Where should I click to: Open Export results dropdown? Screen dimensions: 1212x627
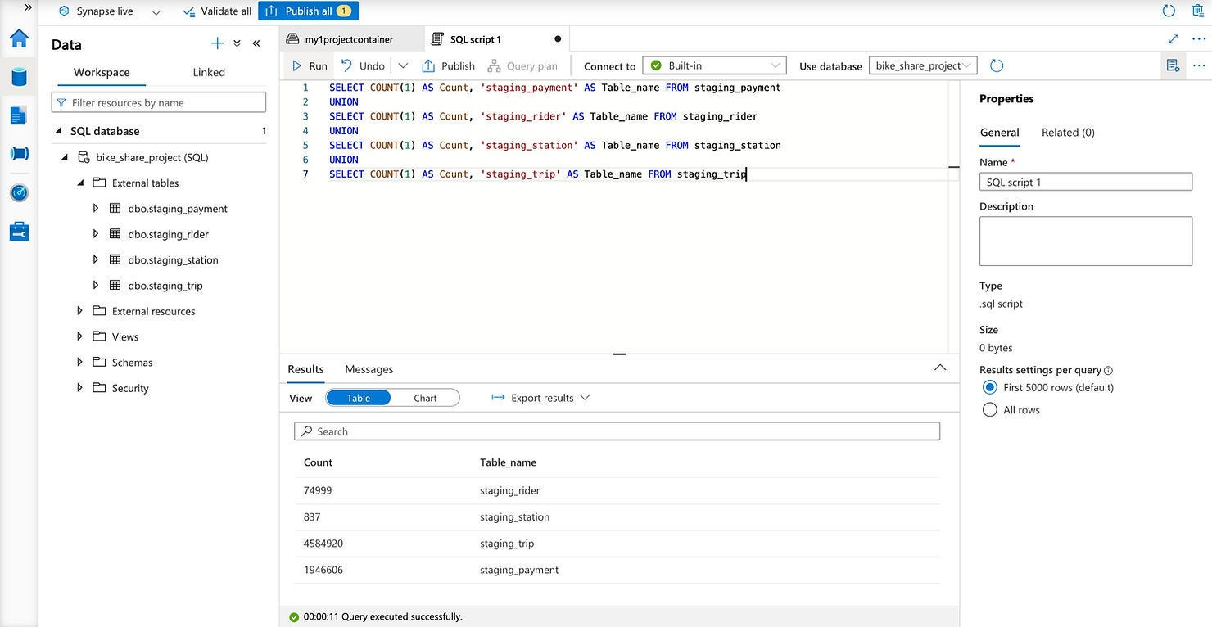[x=540, y=398]
